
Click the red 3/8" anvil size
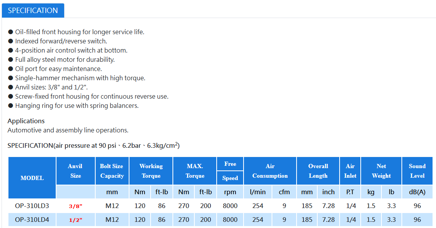point(76,207)
